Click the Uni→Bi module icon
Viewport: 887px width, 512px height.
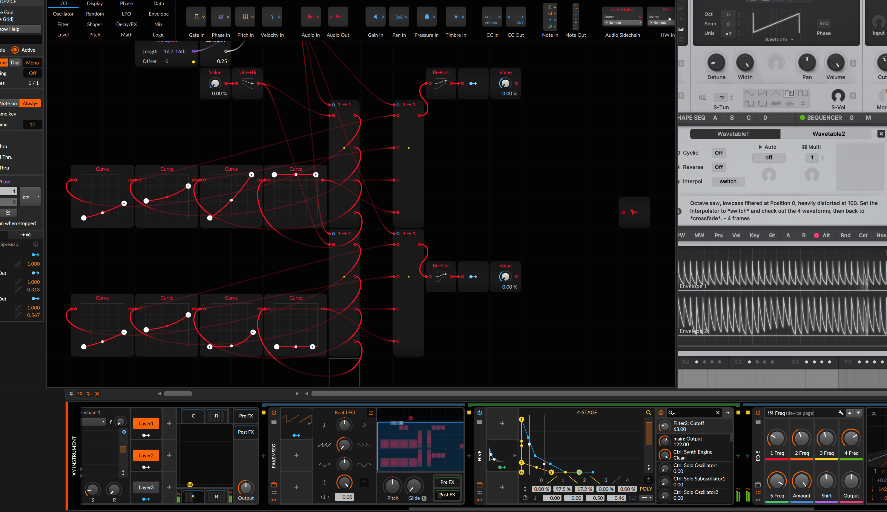point(248,84)
